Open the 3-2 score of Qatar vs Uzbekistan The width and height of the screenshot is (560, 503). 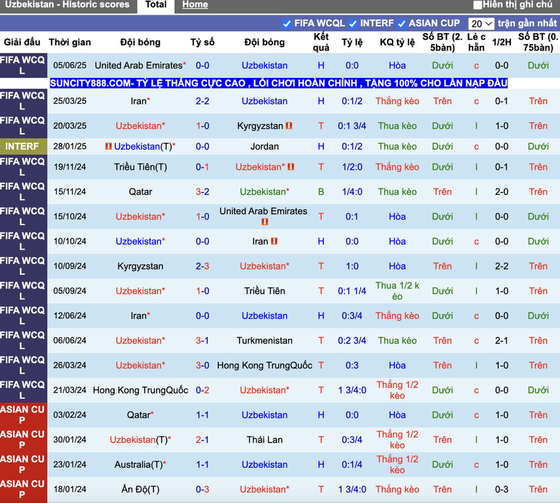[203, 192]
